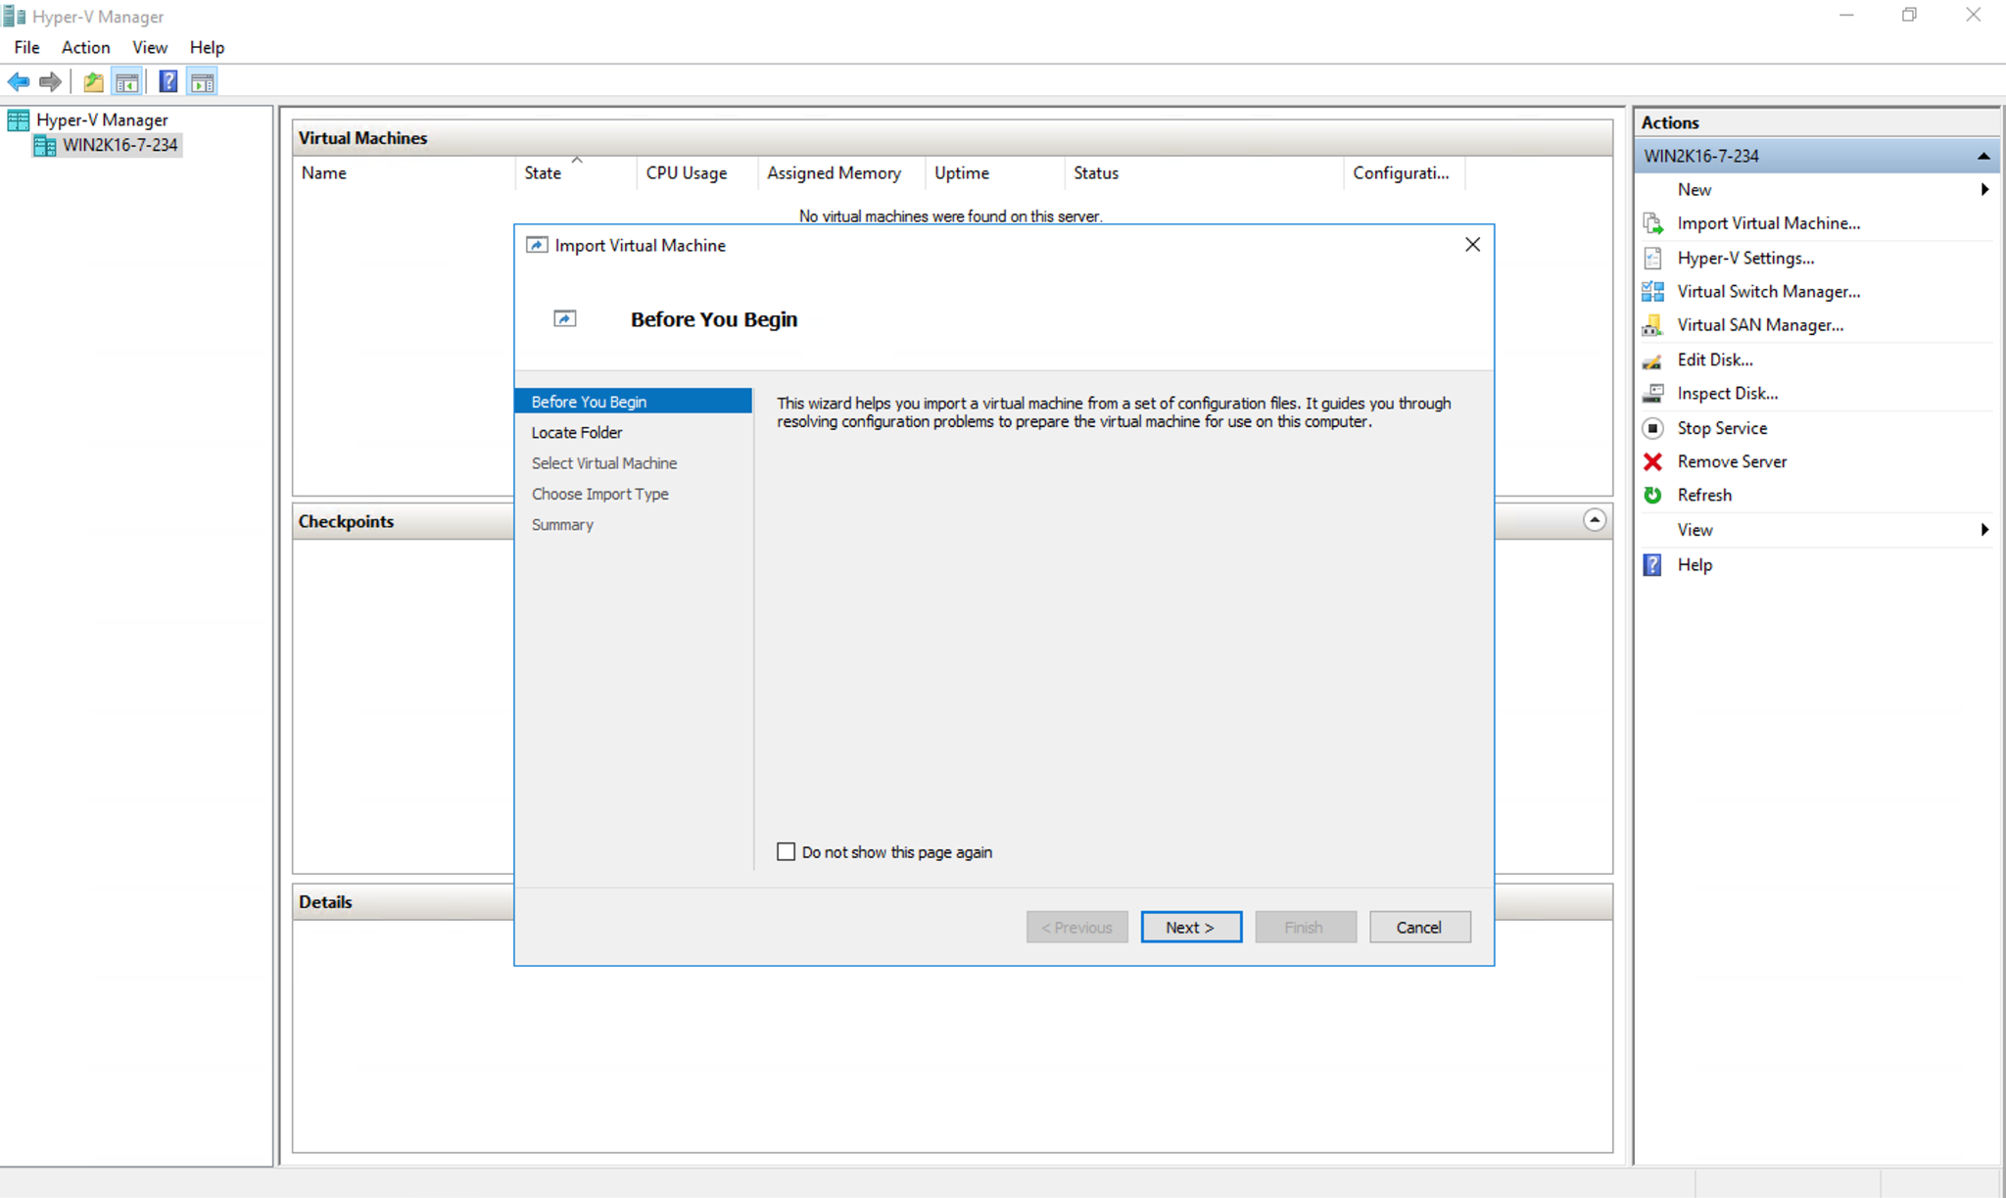Click the Back arrow toolbar icon

(x=19, y=82)
